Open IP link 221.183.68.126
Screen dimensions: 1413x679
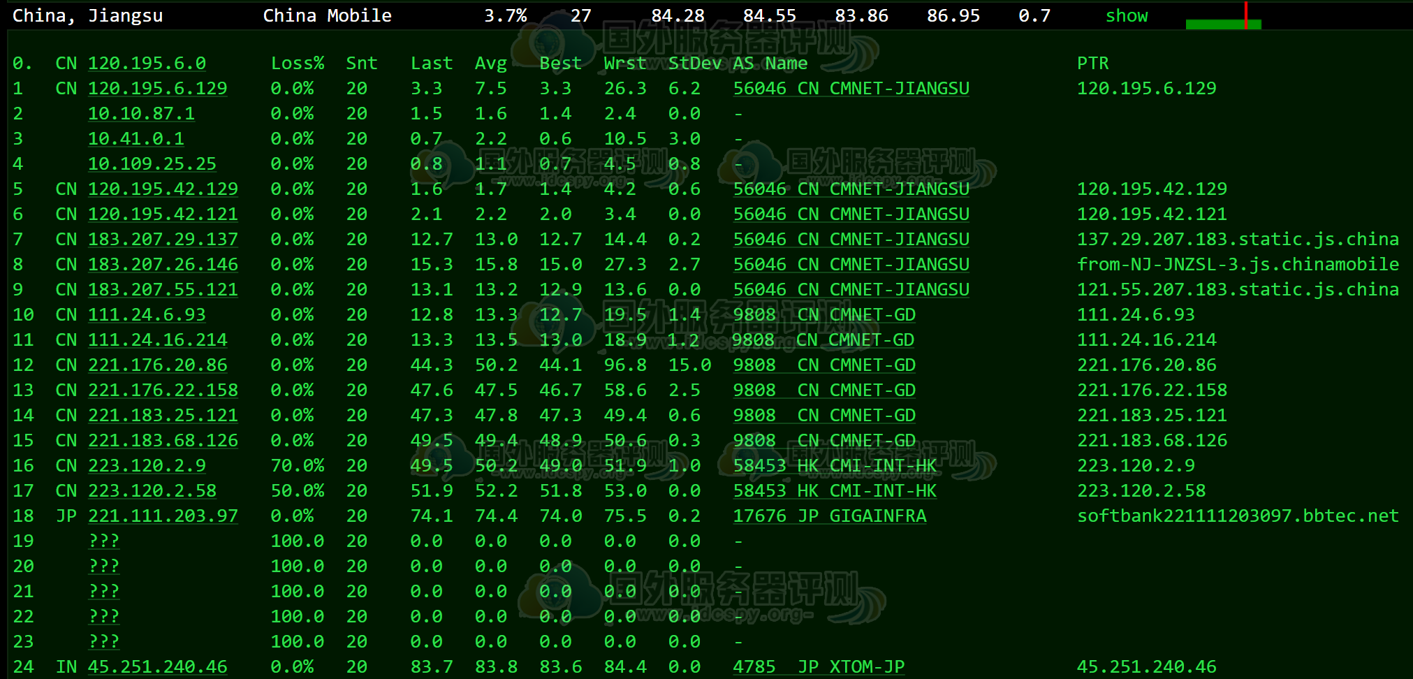pos(163,440)
